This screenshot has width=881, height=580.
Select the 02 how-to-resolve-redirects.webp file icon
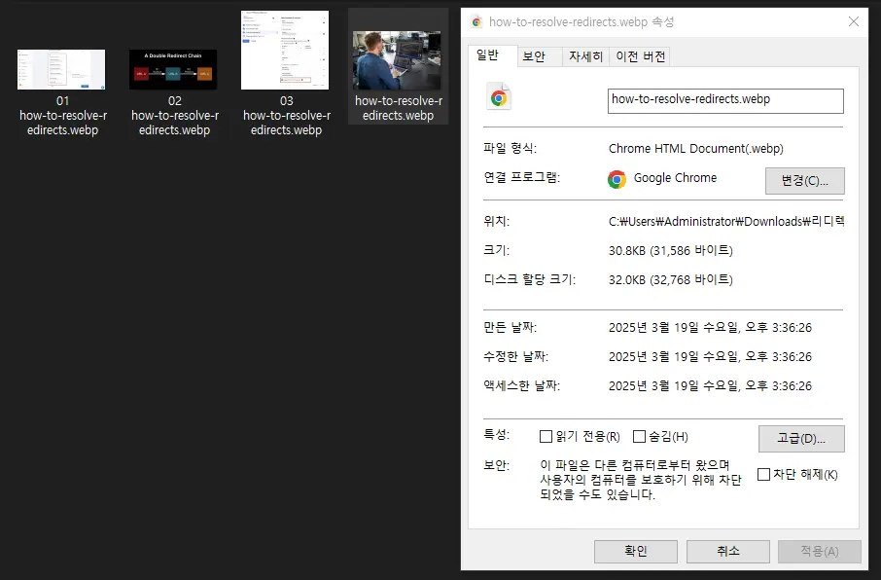click(x=173, y=68)
